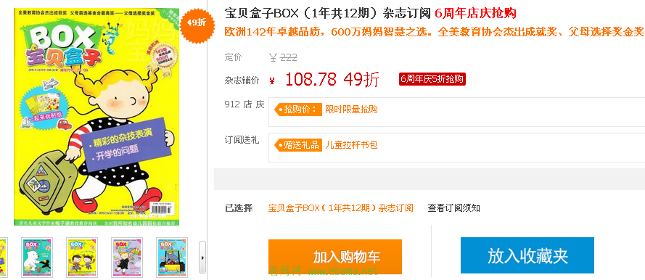
Task: Add magazine to cart with 加入购物车
Action: click(x=335, y=257)
